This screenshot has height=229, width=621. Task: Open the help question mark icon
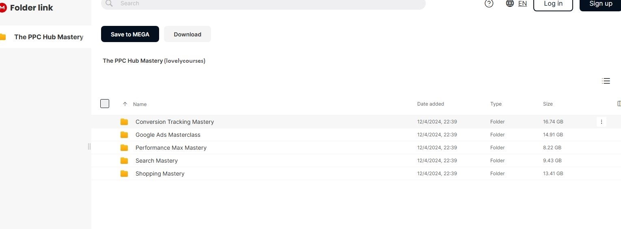[x=489, y=4]
